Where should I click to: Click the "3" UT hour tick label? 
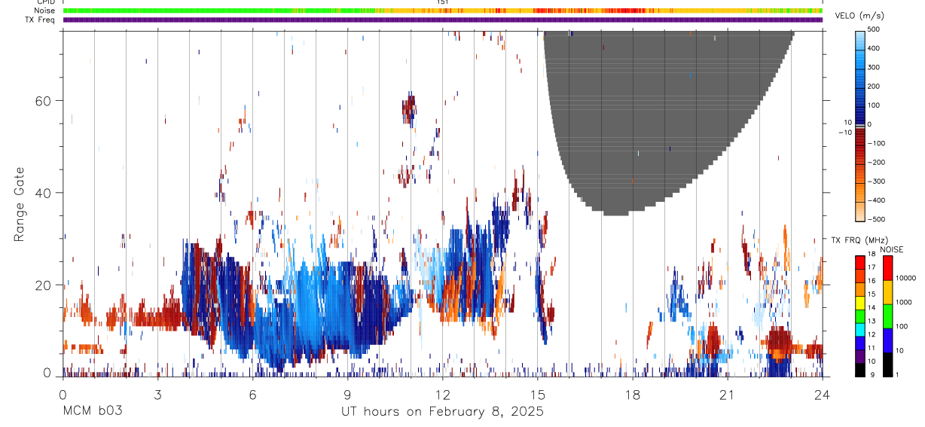pyautogui.click(x=158, y=395)
